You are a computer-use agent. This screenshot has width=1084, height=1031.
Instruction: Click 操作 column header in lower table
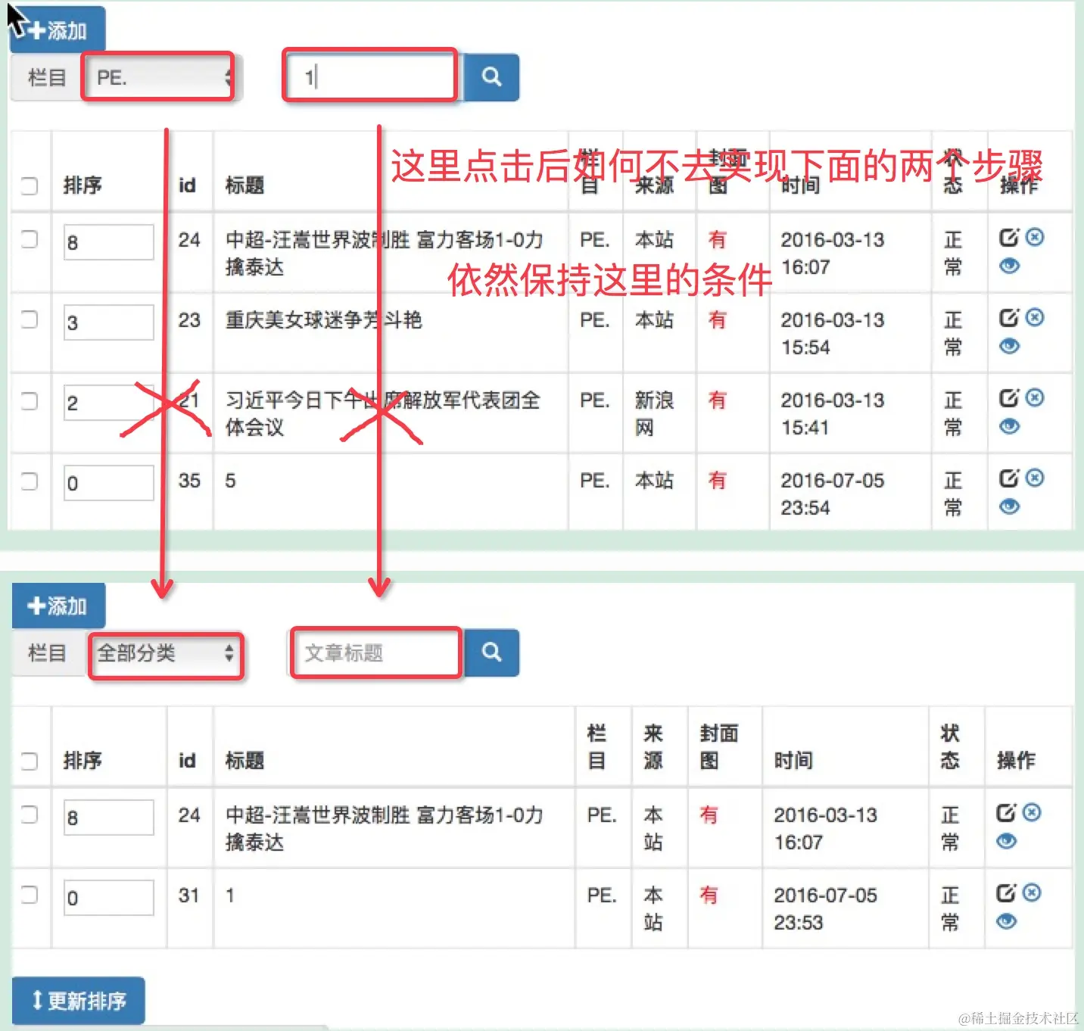1016,761
